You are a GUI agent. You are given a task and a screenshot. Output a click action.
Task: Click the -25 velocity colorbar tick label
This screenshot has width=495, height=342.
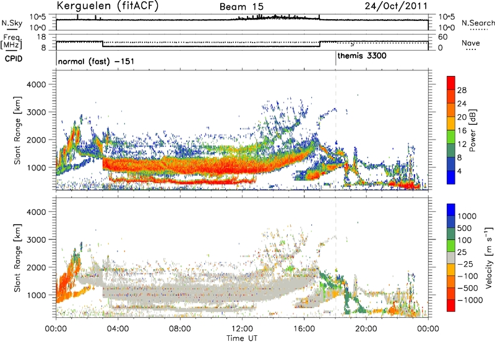465,264
